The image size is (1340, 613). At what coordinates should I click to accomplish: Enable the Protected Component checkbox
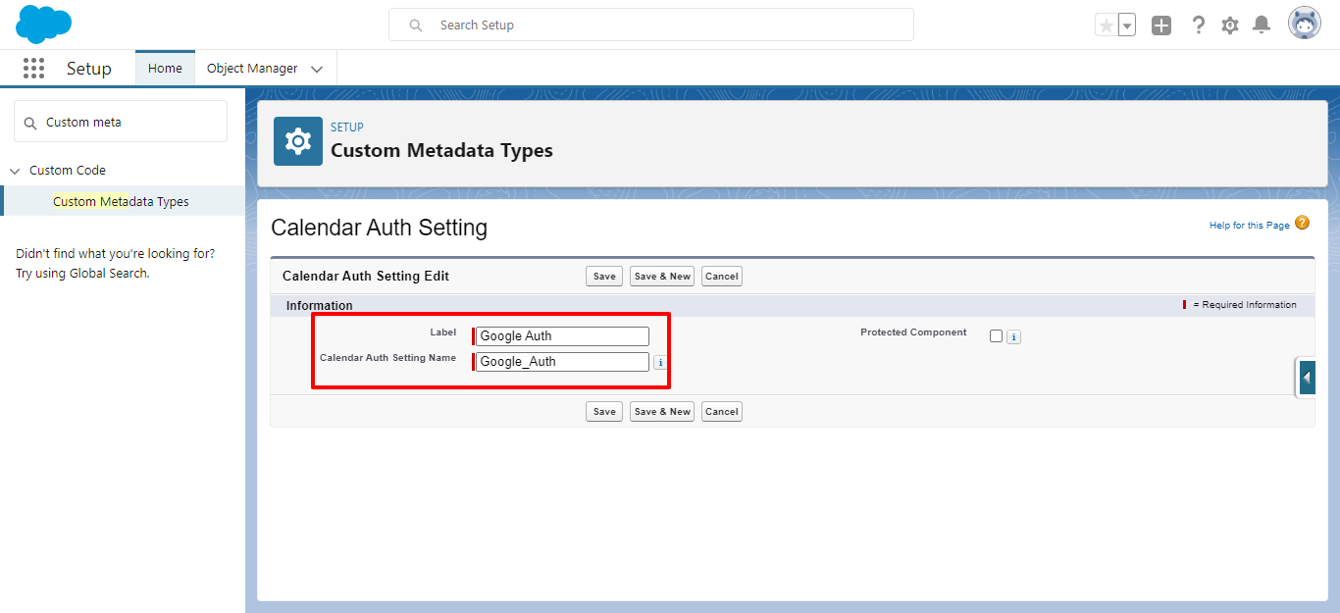pos(997,336)
